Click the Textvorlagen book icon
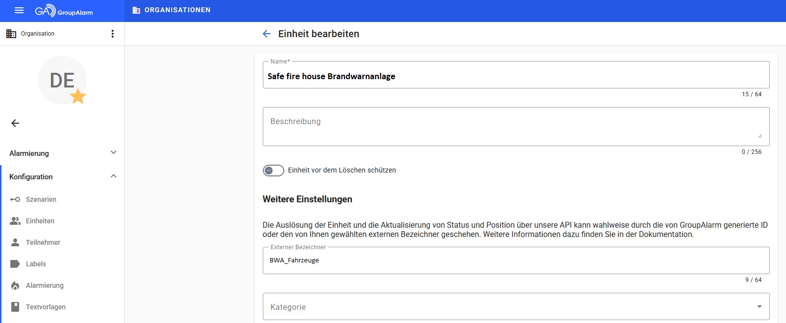786x323 pixels. pyautogui.click(x=15, y=307)
